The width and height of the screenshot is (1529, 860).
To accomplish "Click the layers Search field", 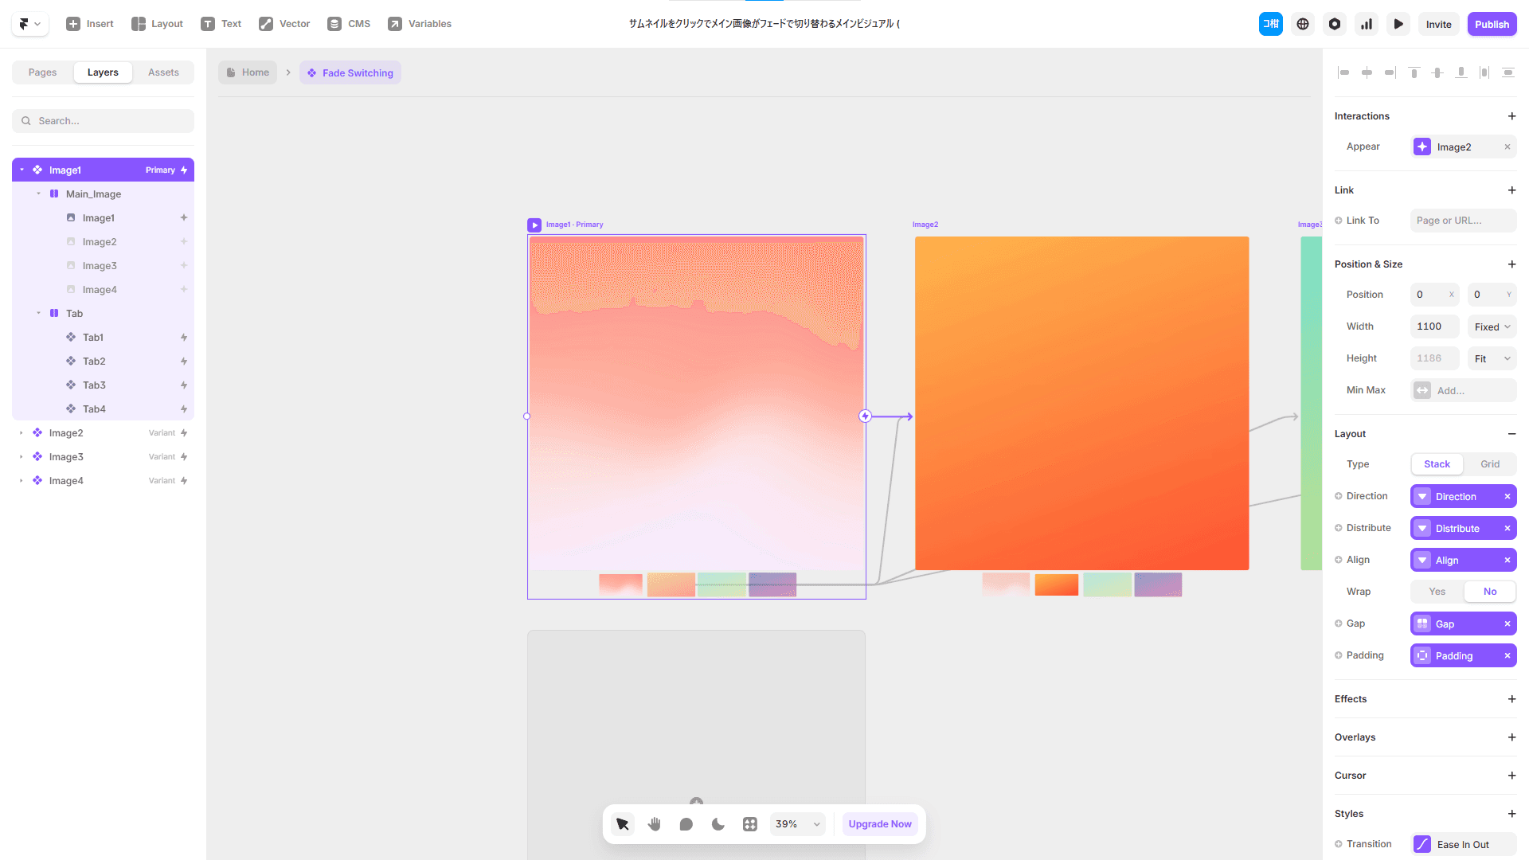I will (104, 121).
